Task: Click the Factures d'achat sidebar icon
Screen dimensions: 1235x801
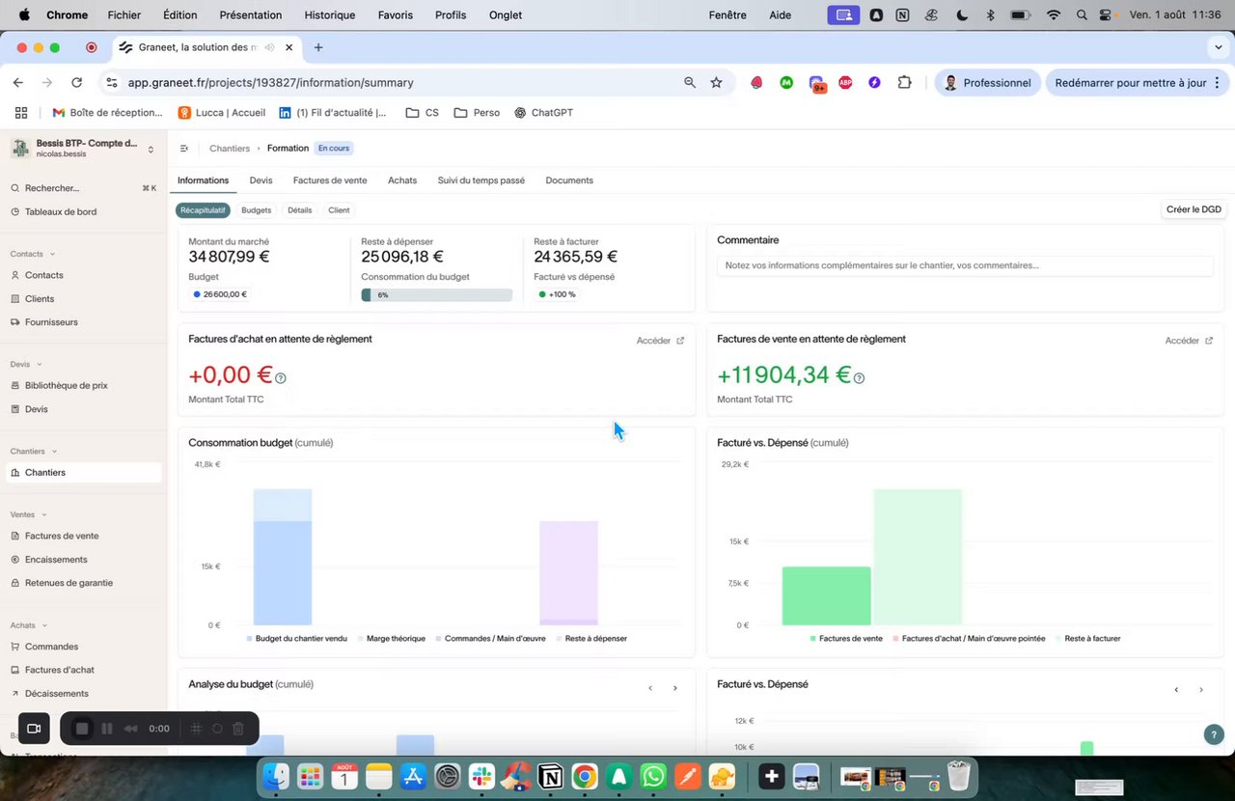Action: point(15,670)
